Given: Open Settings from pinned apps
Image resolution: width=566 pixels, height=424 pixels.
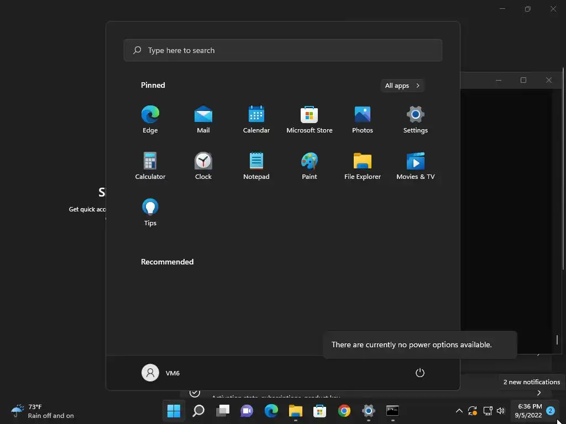Looking at the screenshot, I should click(x=416, y=119).
